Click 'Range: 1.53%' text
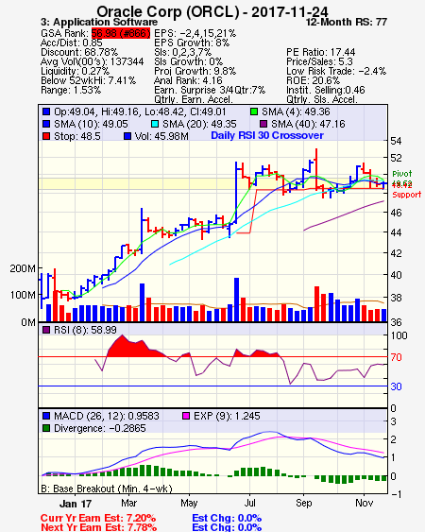Viewport: 425px width, 532px height. 71,91
